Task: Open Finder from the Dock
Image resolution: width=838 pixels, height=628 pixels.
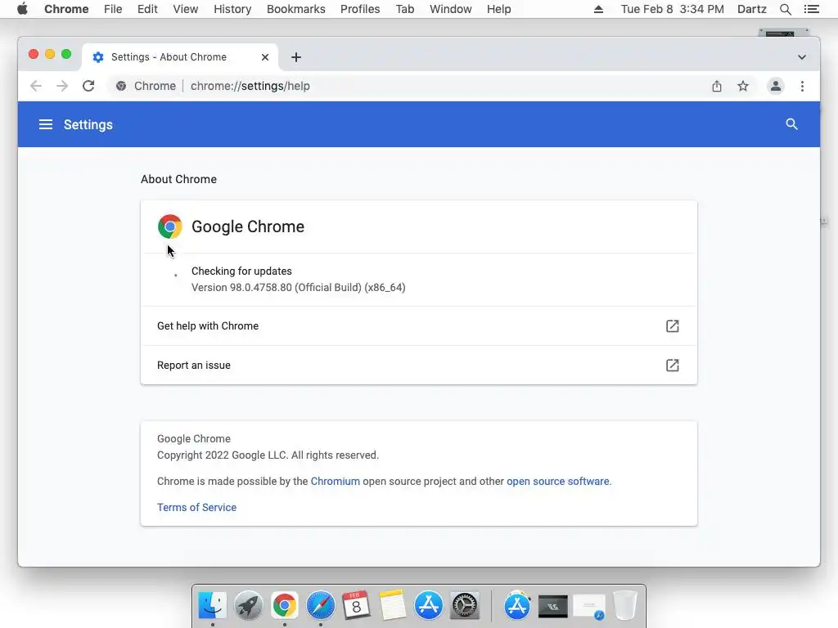Action: (212, 606)
